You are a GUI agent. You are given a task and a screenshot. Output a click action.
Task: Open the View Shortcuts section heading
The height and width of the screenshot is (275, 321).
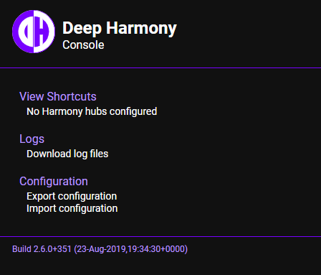(58, 96)
